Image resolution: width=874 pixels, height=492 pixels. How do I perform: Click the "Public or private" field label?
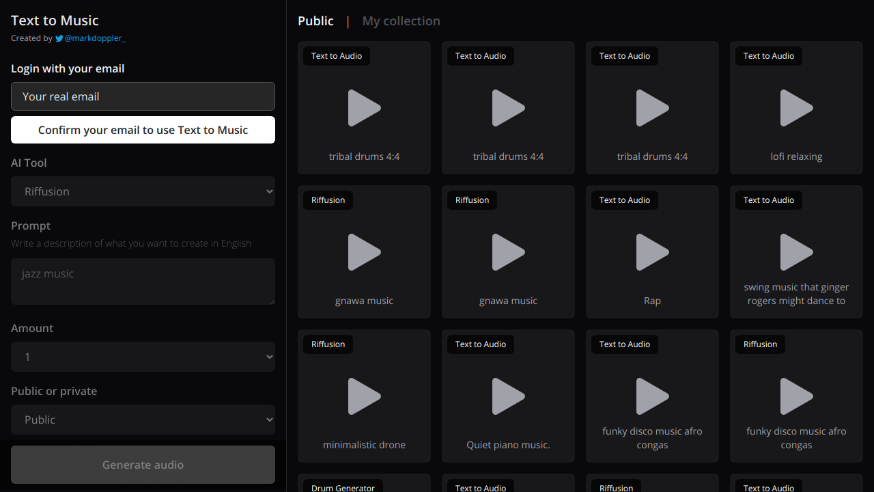click(x=54, y=391)
